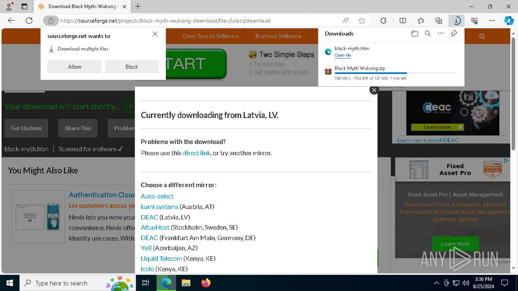
Task: Open Windows Start menu
Action: [x=10, y=283]
